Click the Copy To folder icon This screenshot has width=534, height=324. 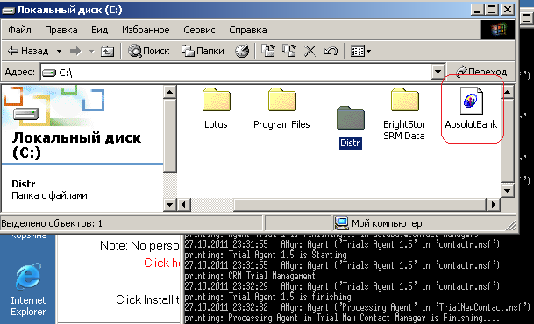click(x=289, y=51)
